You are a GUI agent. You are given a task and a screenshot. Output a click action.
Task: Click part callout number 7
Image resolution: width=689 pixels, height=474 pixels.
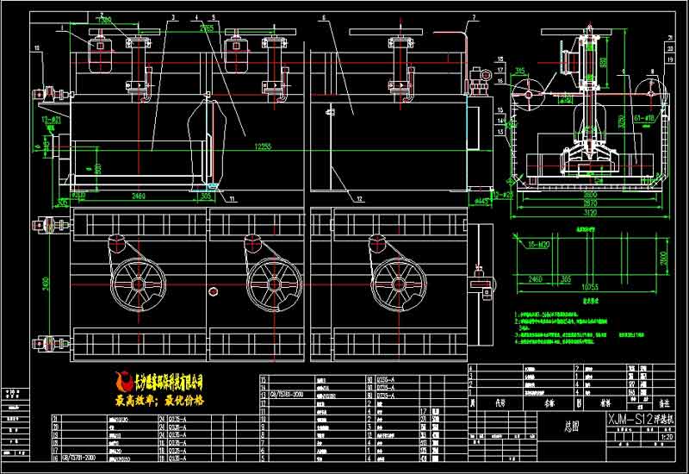click(x=473, y=17)
